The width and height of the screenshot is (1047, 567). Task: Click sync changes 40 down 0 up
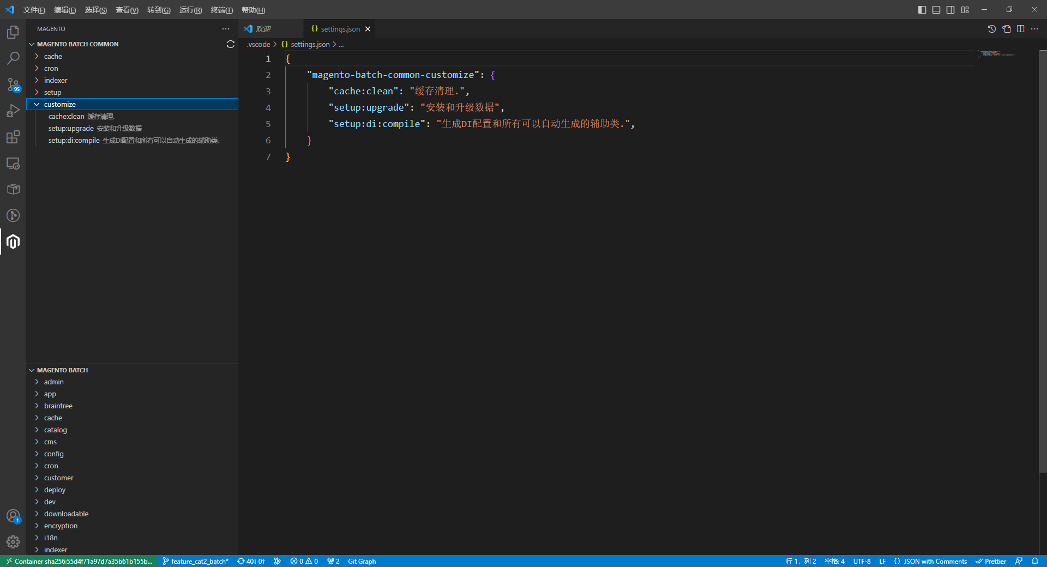pyautogui.click(x=251, y=561)
